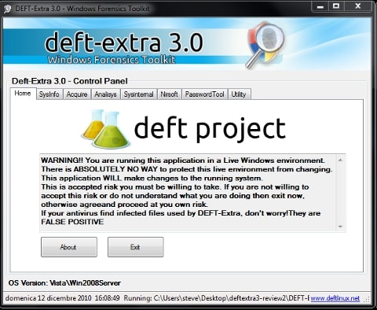Minimize the DEFT-Extra window

click(320, 6)
